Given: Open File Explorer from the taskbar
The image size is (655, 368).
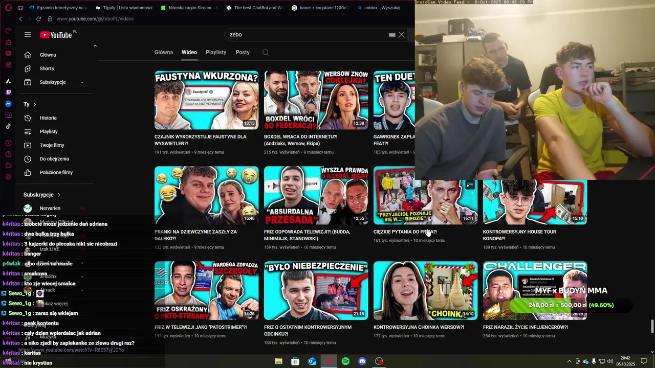Looking at the screenshot, I should tap(278, 361).
